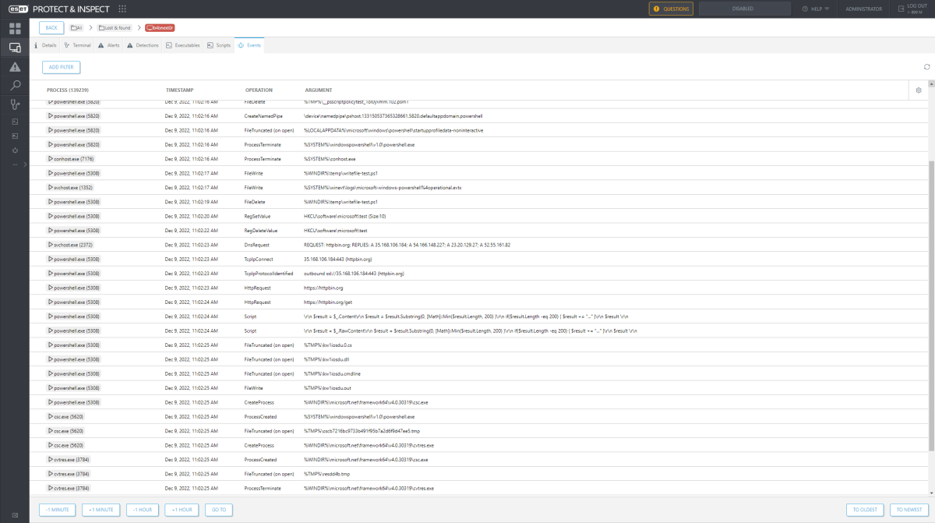
Task: Open the Detections tab
Action: pyautogui.click(x=143, y=45)
